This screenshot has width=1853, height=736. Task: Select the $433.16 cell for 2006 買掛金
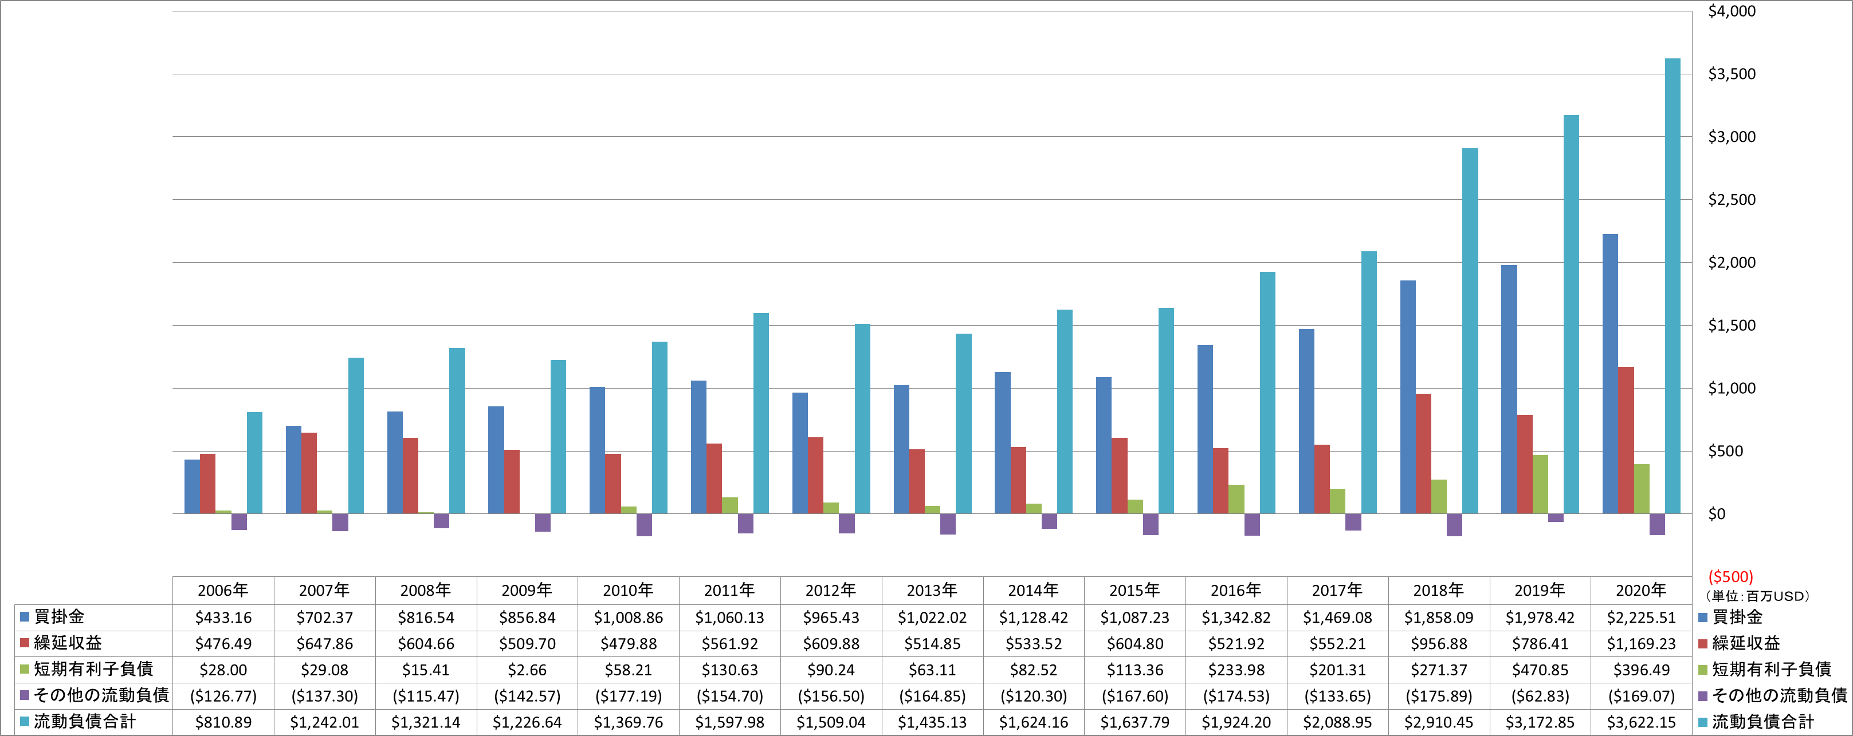click(x=223, y=618)
